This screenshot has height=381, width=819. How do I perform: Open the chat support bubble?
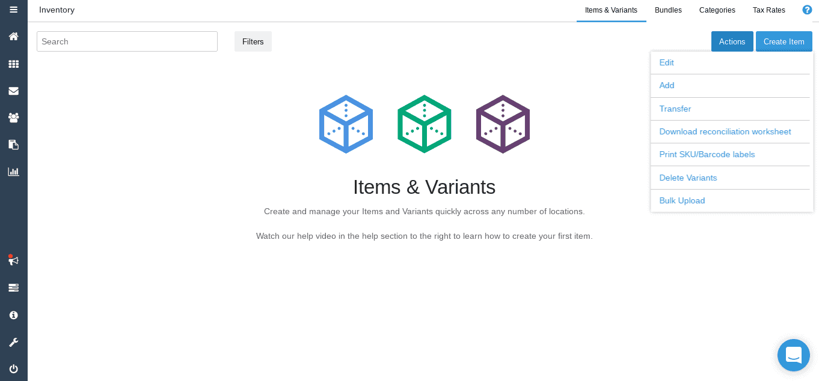[793, 355]
